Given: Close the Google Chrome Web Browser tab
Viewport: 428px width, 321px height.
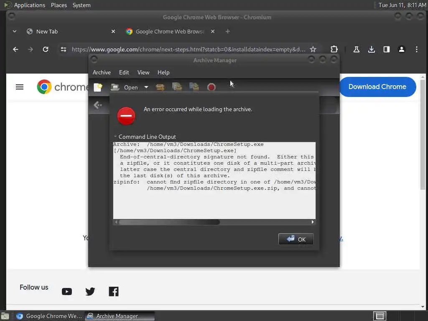Looking at the screenshot, I should [x=213, y=32].
